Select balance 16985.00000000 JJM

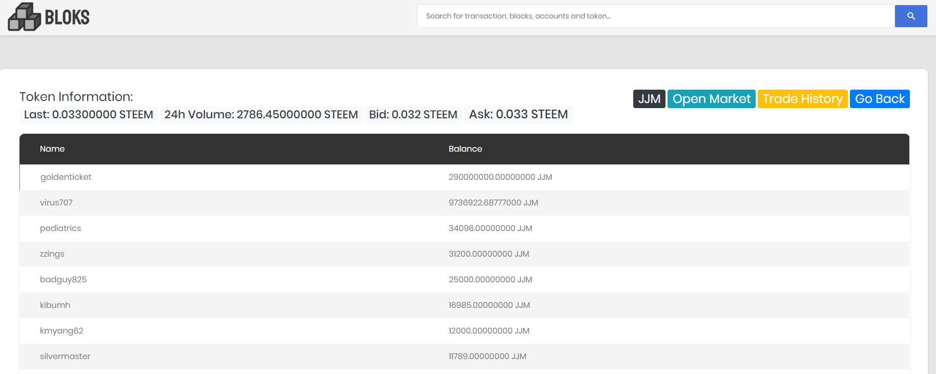click(489, 305)
